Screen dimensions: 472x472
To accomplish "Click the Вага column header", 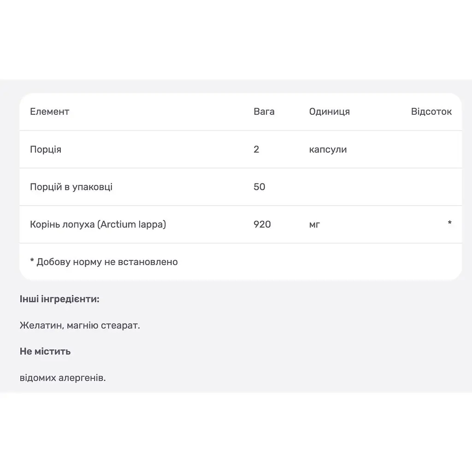I will pos(264,112).
